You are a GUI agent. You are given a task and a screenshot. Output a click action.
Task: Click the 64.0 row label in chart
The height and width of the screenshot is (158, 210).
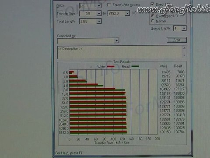tap(65, 103)
